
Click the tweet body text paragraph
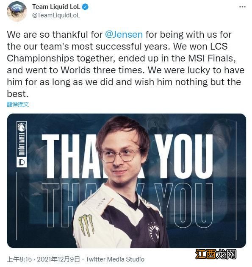[125, 64]
